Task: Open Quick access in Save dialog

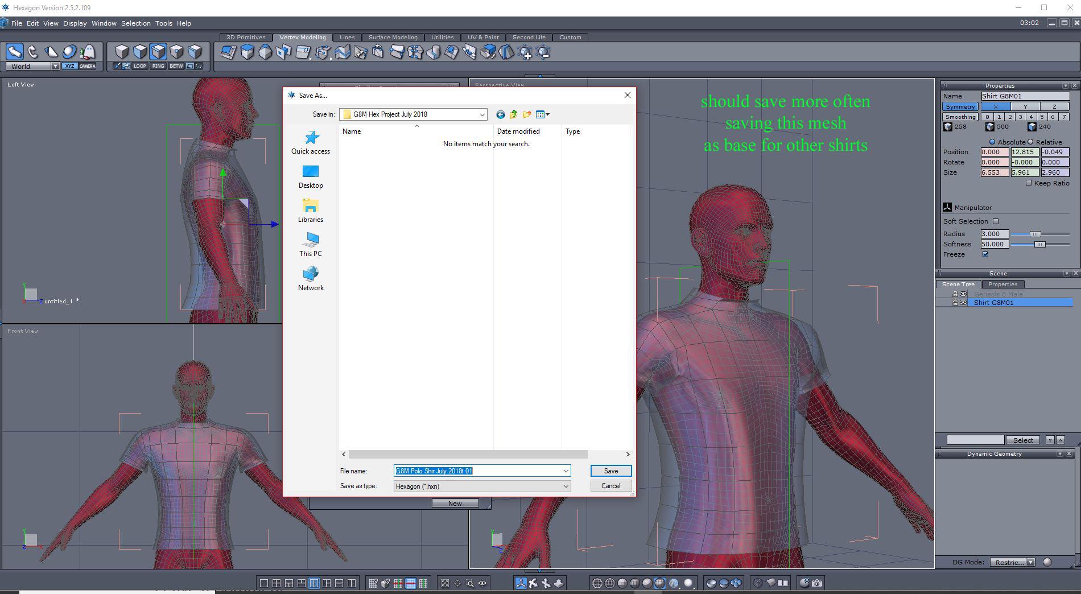Action: pyautogui.click(x=311, y=142)
